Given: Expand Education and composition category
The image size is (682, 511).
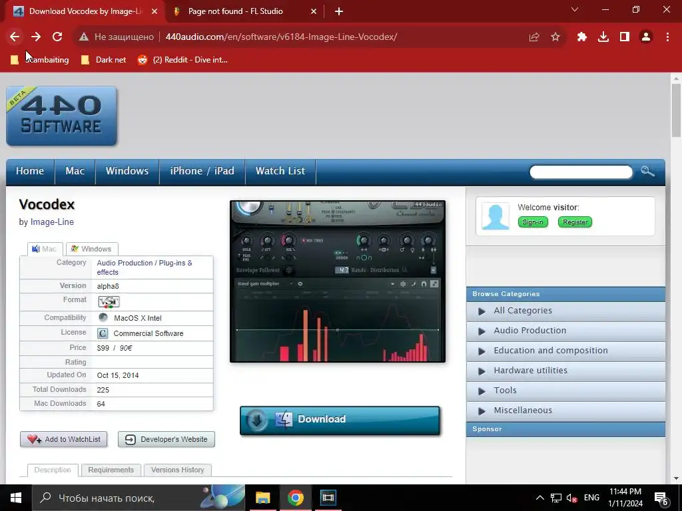Looking at the screenshot, I should 566,351.
